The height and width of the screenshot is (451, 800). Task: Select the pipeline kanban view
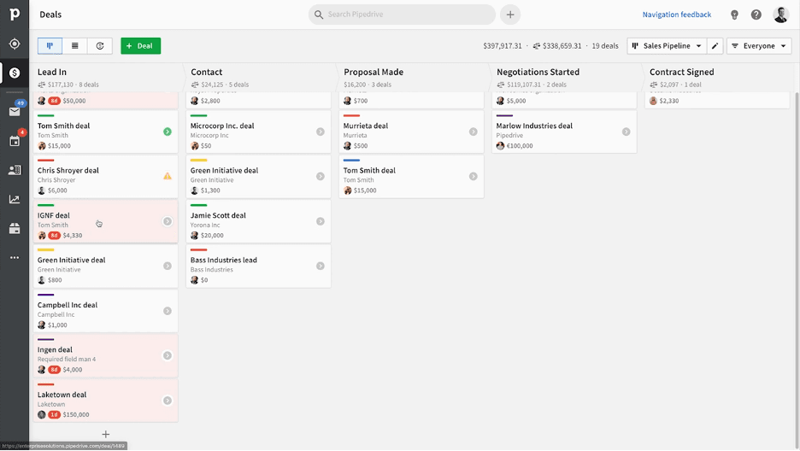click(x=50, y=46)
